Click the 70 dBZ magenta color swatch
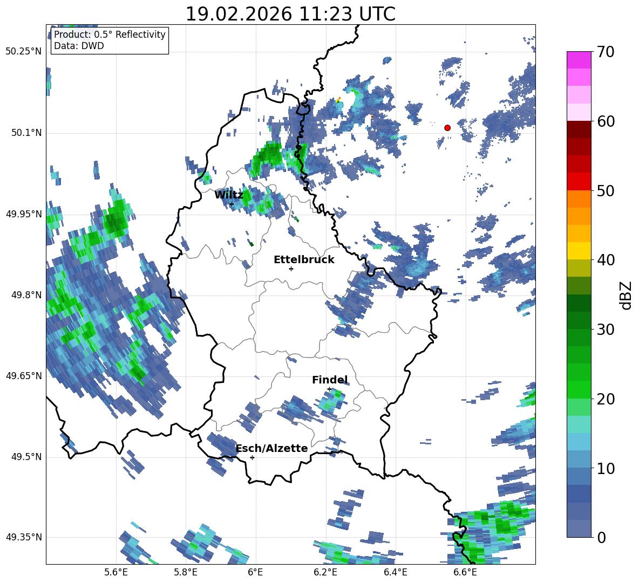This screenshot has height=583, width=639. tap(579, 60)
